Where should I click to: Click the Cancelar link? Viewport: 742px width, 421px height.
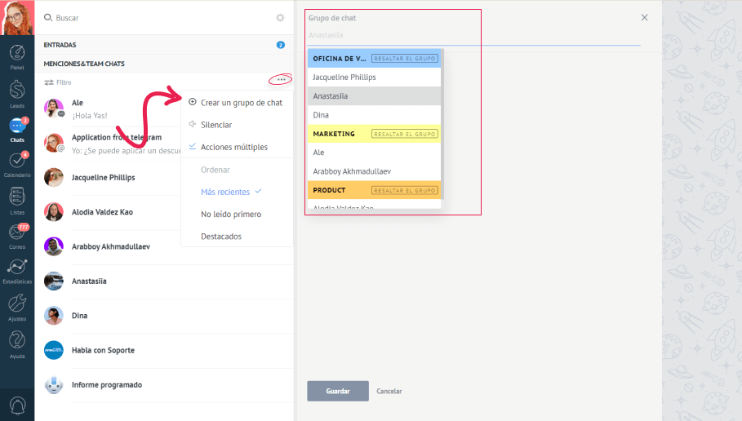(389, 392)
